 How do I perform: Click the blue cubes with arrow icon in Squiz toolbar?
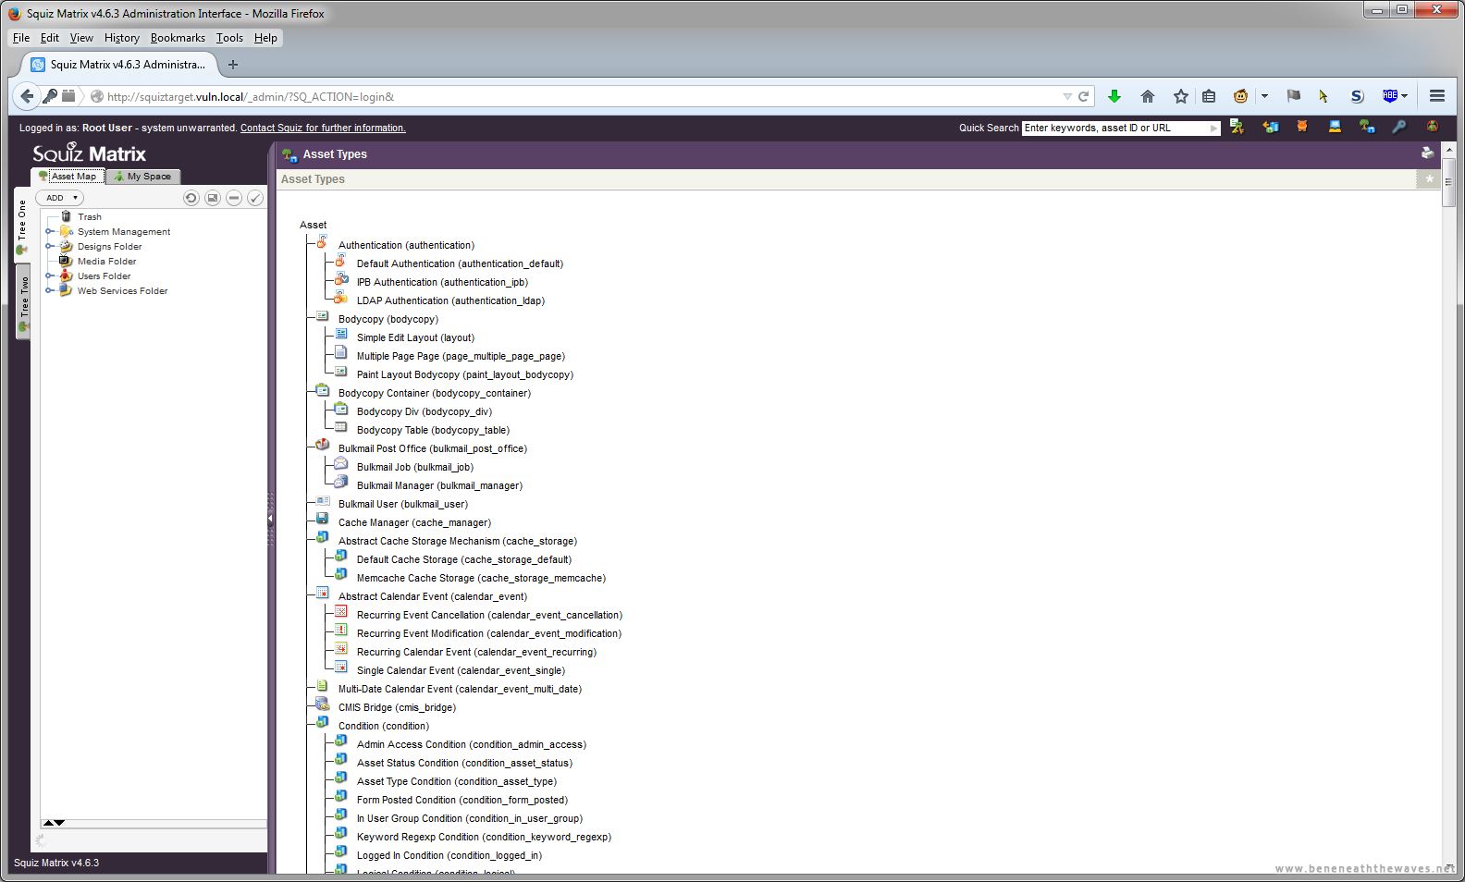click(x=1270, y=127)
